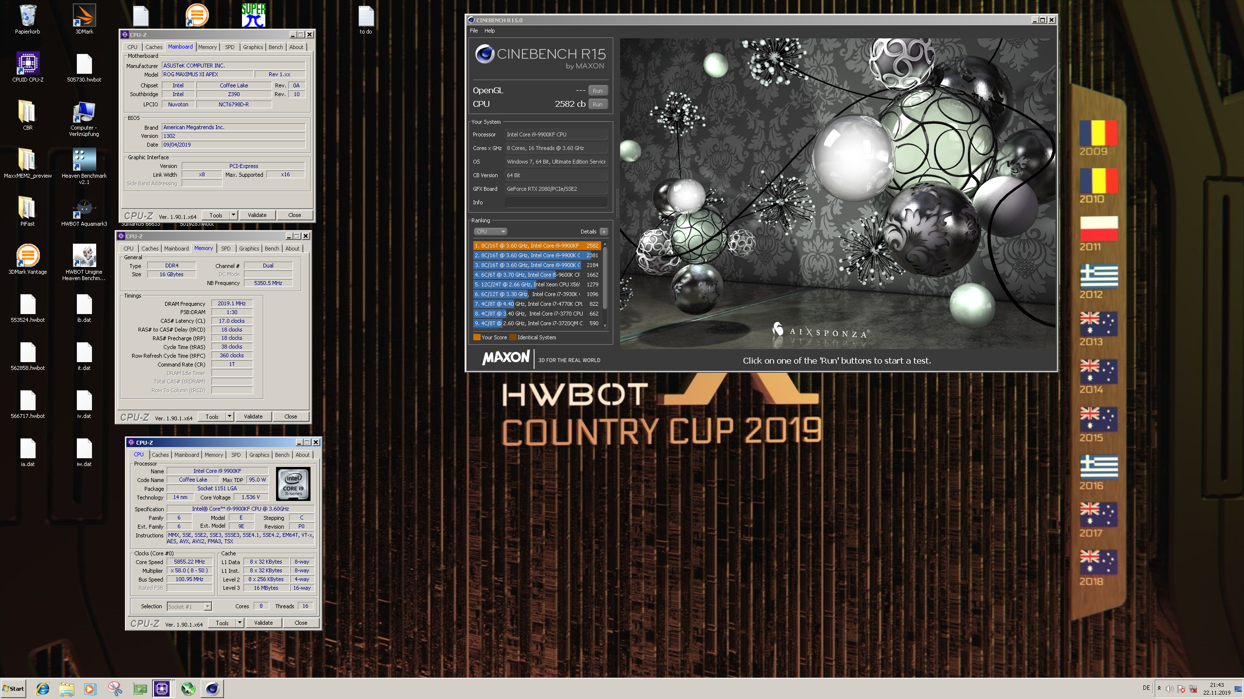Viewport: 1244px width, 699px height.
Task: Run the OpenGL test in Cinebench
Action: 597,91
